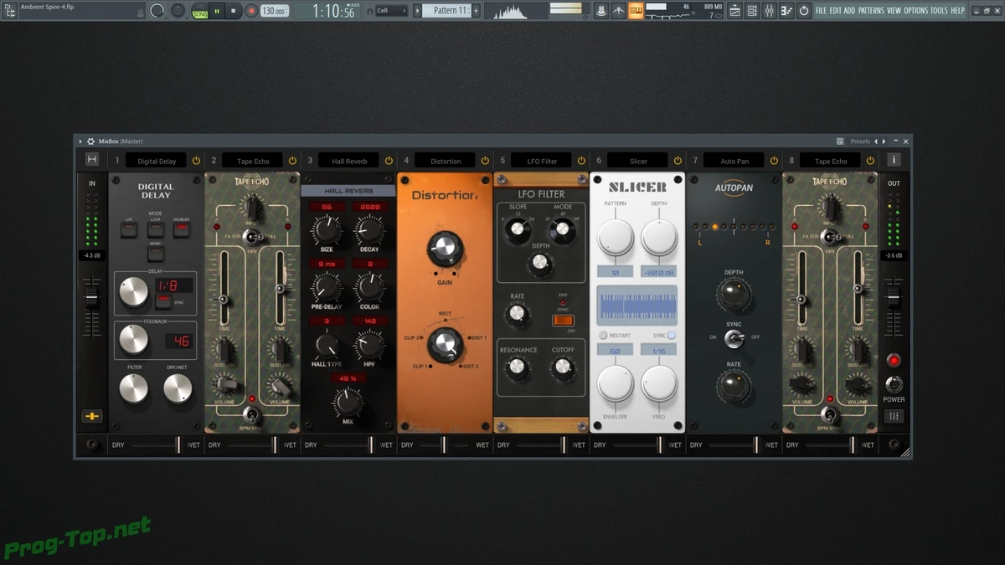The height and width of the screenshot is (565, 1005).
Task: Flip the Autopan SYNC on/off switch
Action: click(734, 337)
